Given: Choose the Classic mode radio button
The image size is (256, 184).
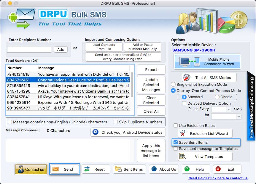Looking at the screenshot, I should 217,97.
